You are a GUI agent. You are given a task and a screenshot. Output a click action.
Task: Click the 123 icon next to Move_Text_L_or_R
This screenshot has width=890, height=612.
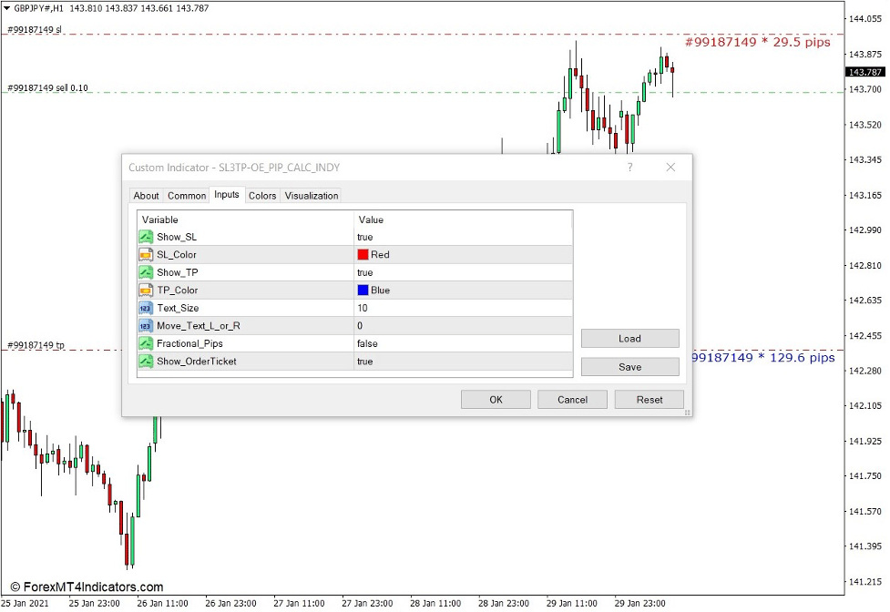pyautogui.click(x=145, y=325)
